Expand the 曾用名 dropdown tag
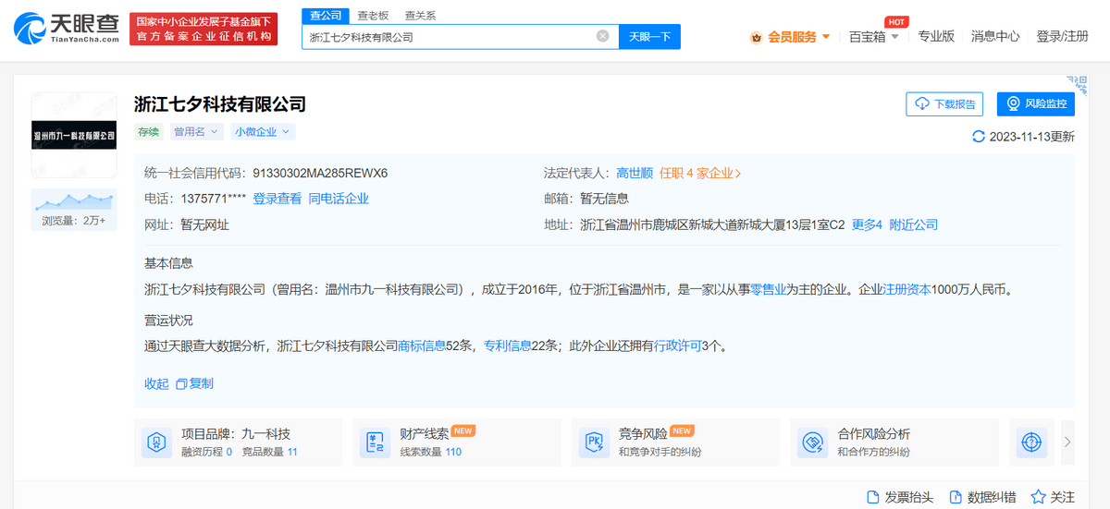The width and height of the screenshot is (1110, 509). 198,132
